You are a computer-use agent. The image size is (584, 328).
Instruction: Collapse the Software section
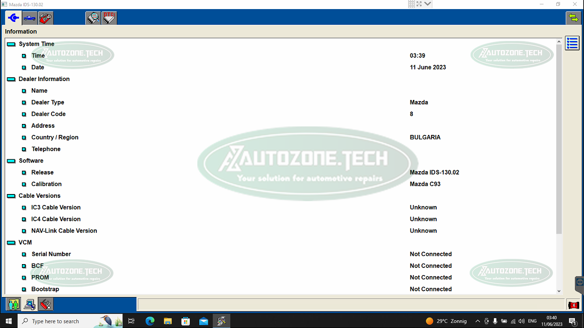(11, 161)
